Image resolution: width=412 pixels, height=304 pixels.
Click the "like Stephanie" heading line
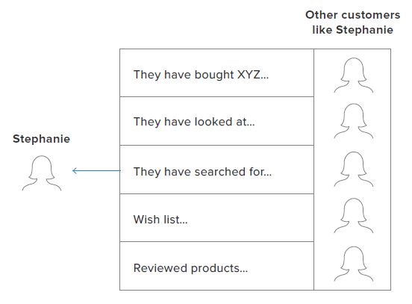[x=352, y=30]
